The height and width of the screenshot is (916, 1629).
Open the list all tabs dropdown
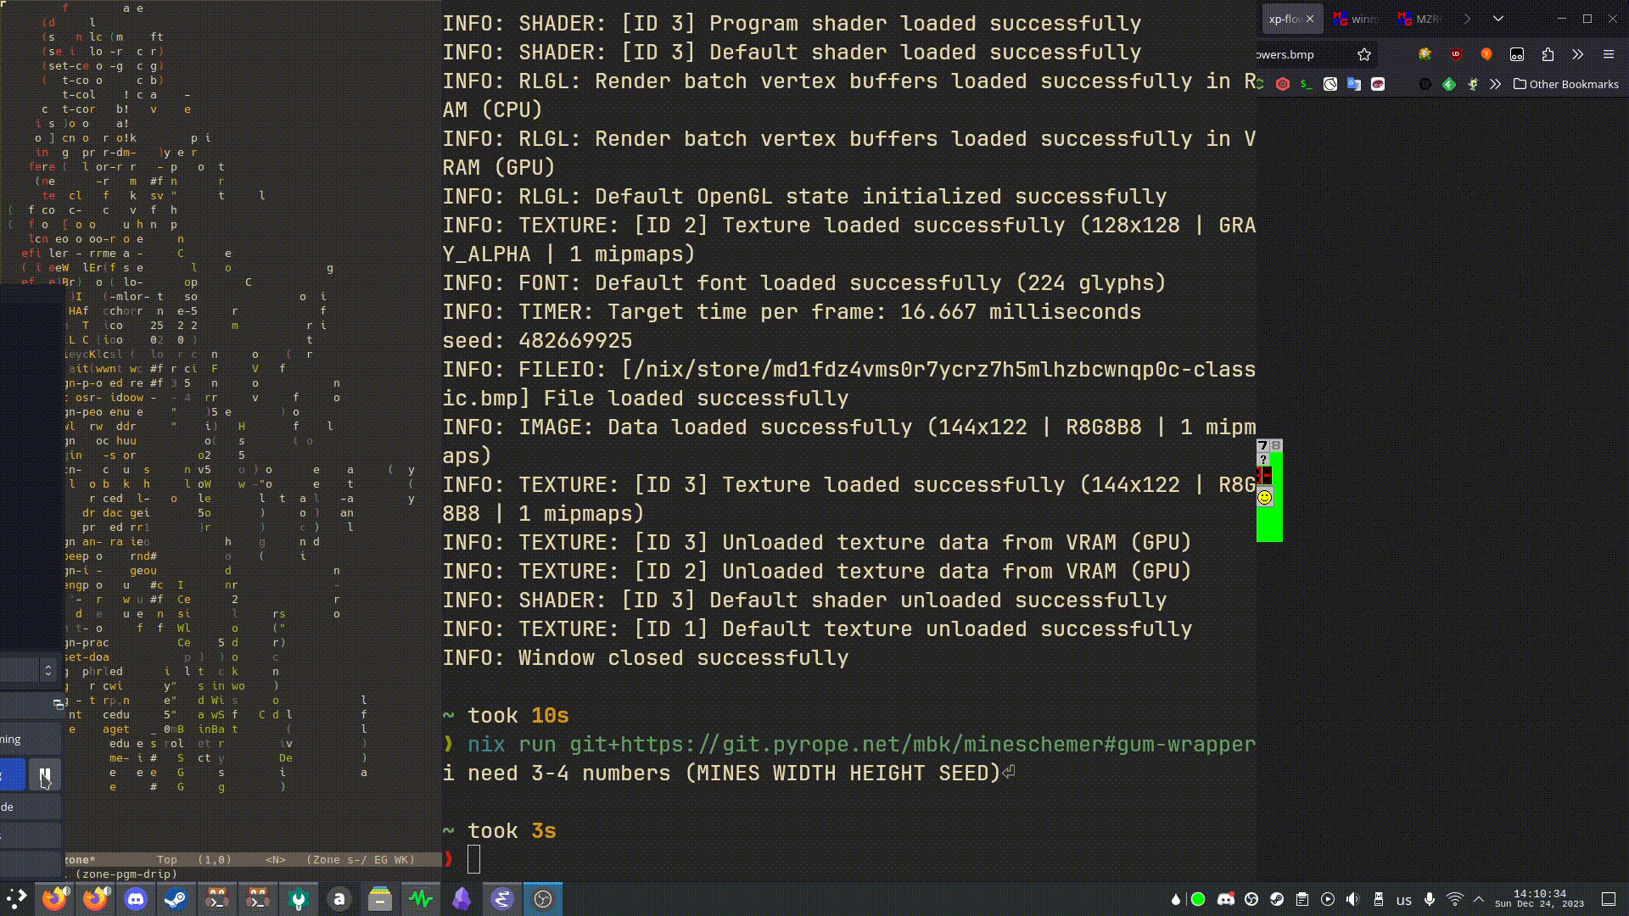[x=1498, y=19]
